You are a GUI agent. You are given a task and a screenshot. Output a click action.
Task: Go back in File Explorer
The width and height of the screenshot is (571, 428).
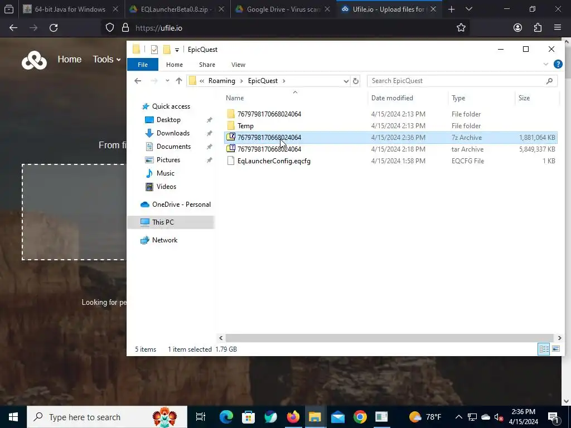pyautogui.click(x=138, y=81)
